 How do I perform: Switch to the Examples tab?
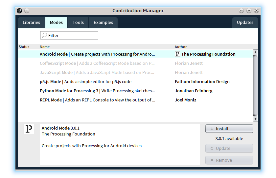(103, 23)
